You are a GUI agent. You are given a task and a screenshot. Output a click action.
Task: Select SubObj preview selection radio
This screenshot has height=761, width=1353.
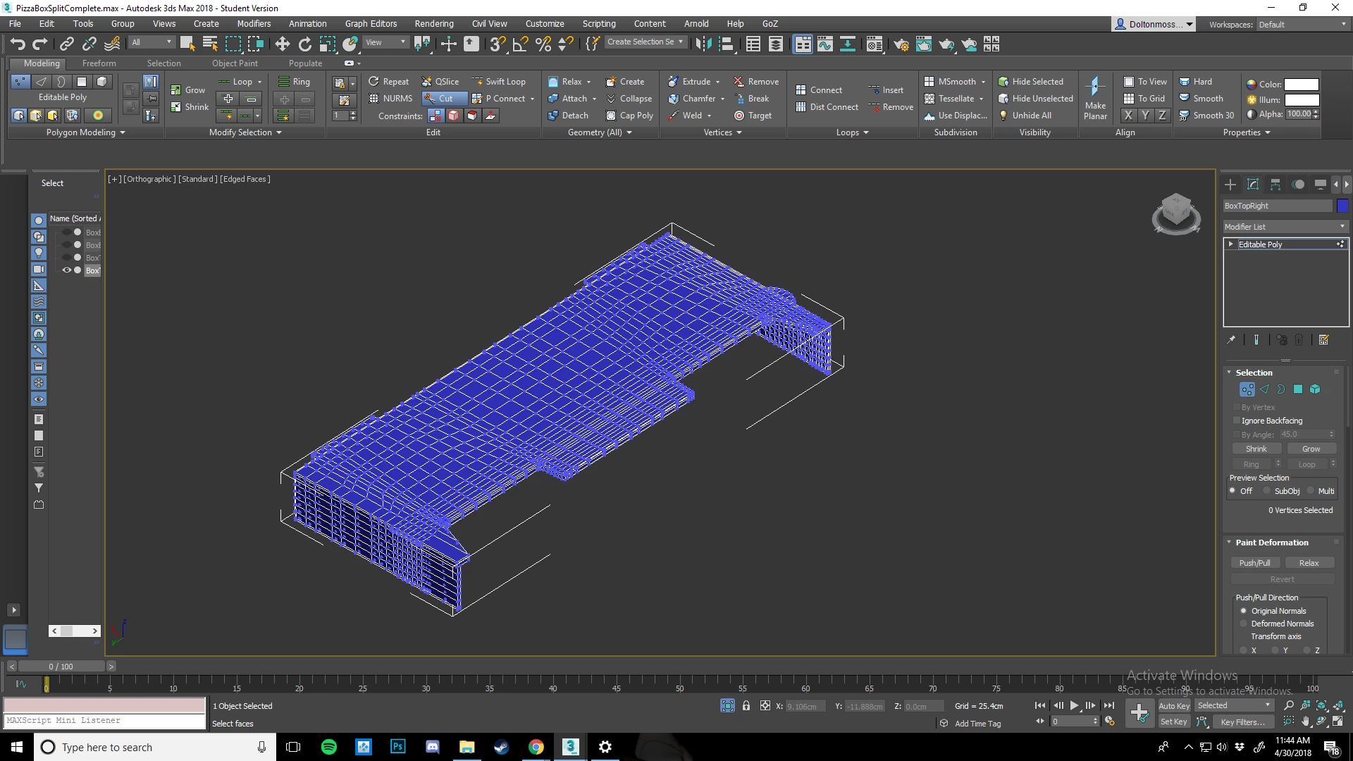(x=1267, y=491)
